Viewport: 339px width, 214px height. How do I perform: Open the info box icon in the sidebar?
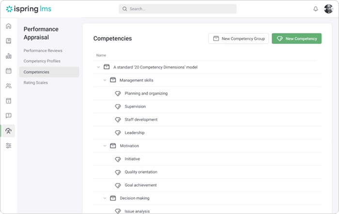(x=8, y=101)
